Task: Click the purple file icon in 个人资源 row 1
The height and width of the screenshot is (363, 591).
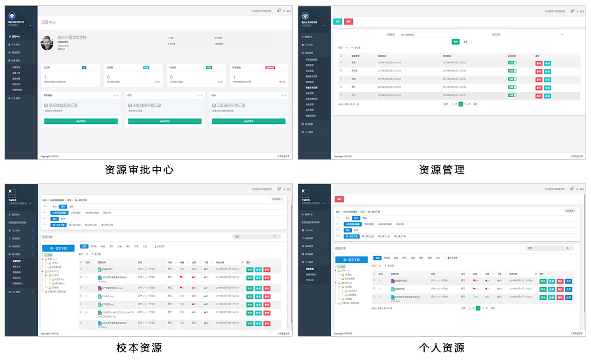Action: click(x=393, y=281)
